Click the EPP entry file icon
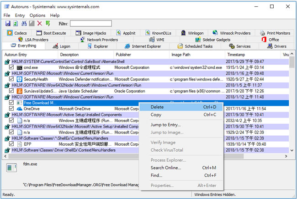This screenshot has height=199, width=297. 19,144
